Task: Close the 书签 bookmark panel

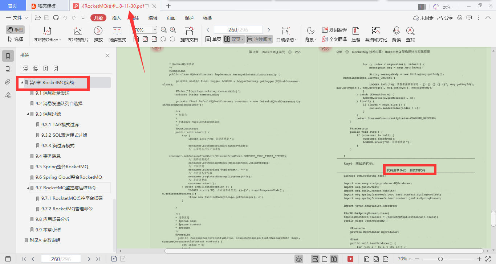Action: tap(107, 55)
